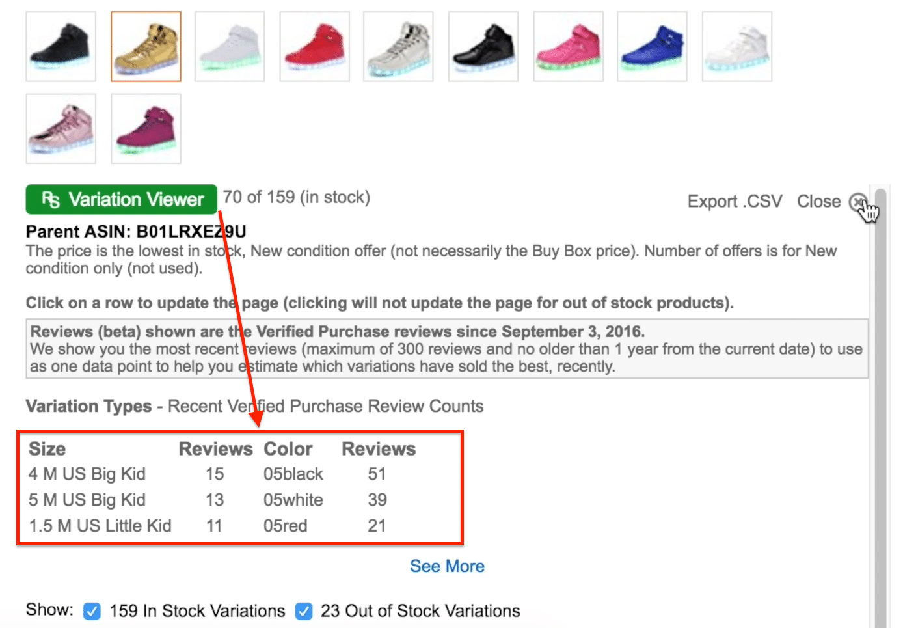Uncheck 23 Out of Stock Variations
Image resolution: width=903 pixels, height=628 pixels.
pos(304,611)
